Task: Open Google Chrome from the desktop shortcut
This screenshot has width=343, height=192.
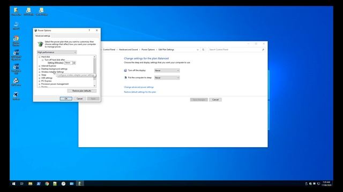Action: tap(16, 41)
